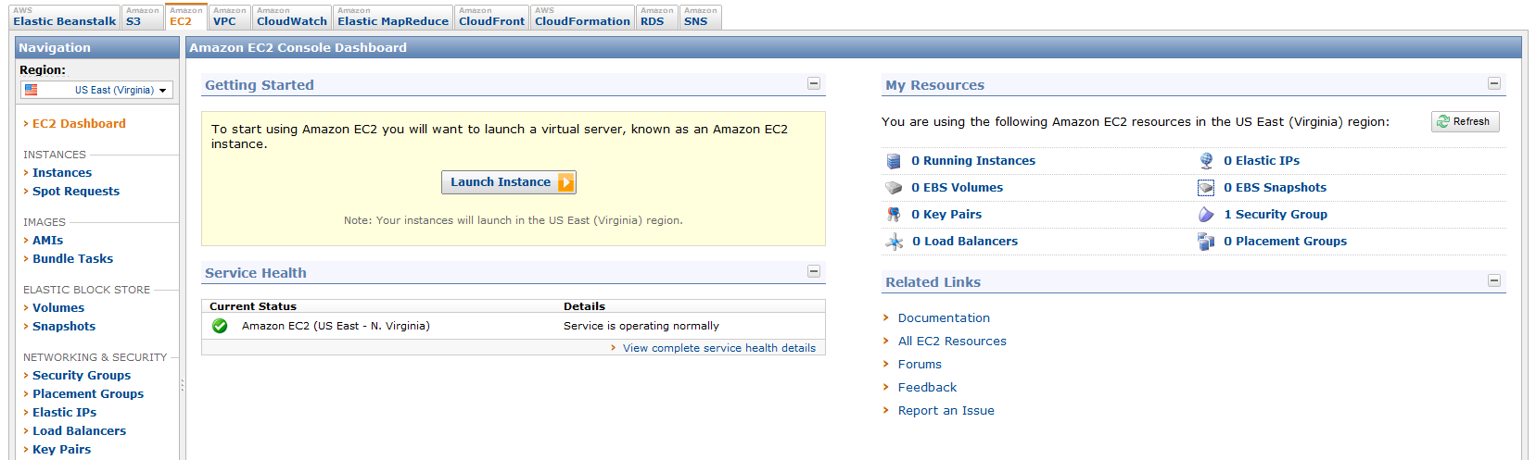Click the Running Instances server icon
The image size is (1536, 460).
[x=894, y=161]
